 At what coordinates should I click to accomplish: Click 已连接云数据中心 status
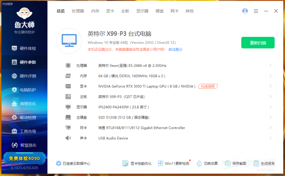click(73, 164)
